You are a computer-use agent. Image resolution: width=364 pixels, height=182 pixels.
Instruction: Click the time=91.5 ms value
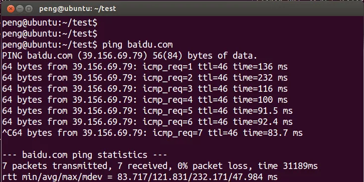(263, 111)
